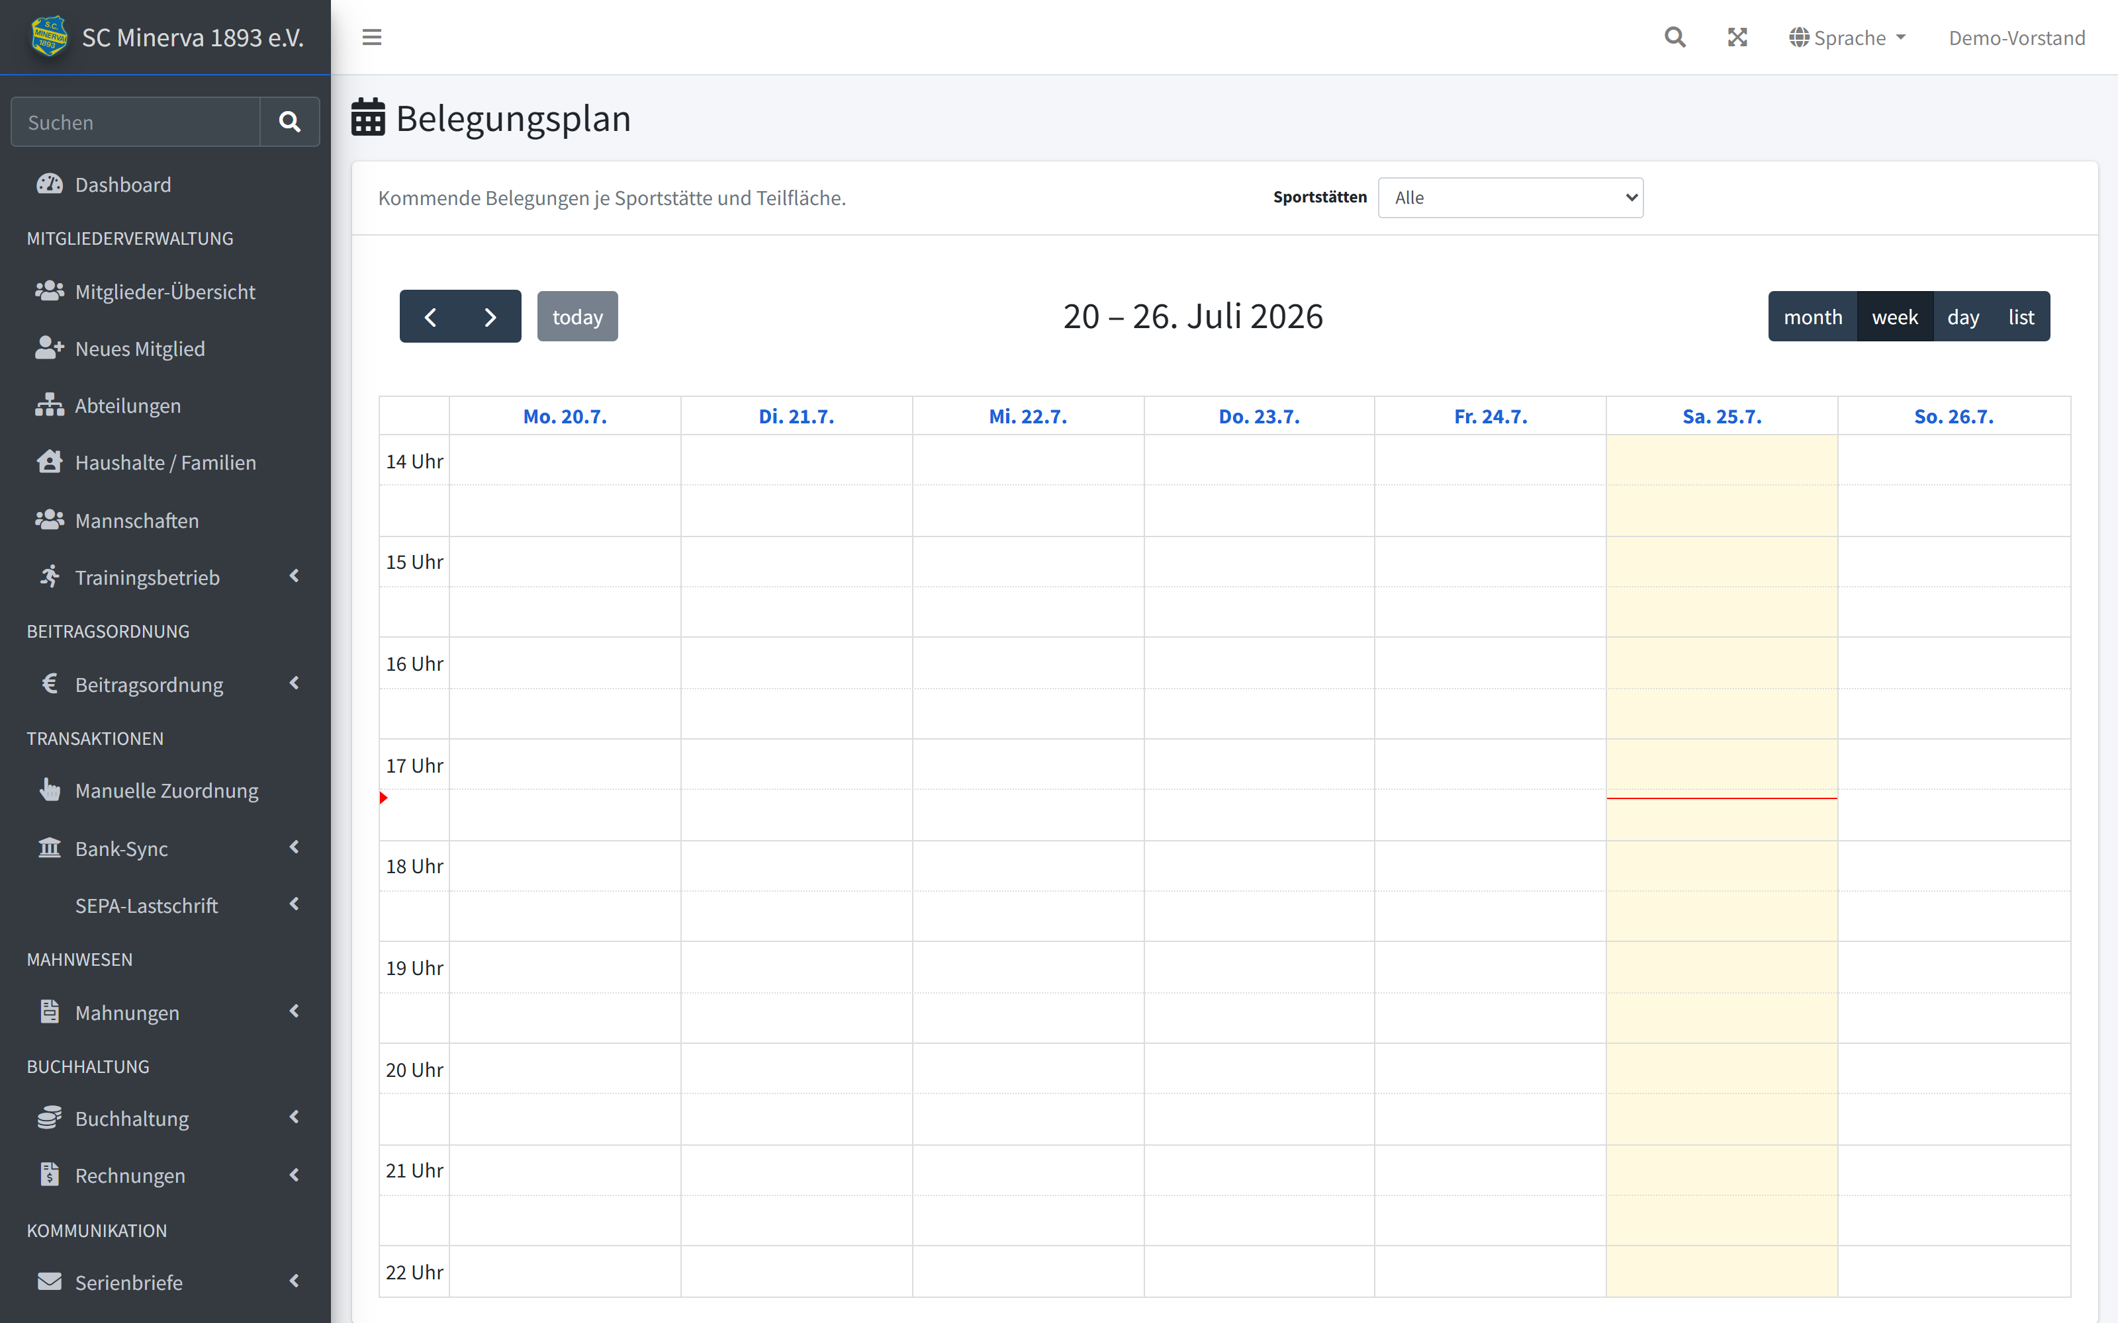
Task: Open the top navbar search icon
Action: click(x=1675, y=37)
